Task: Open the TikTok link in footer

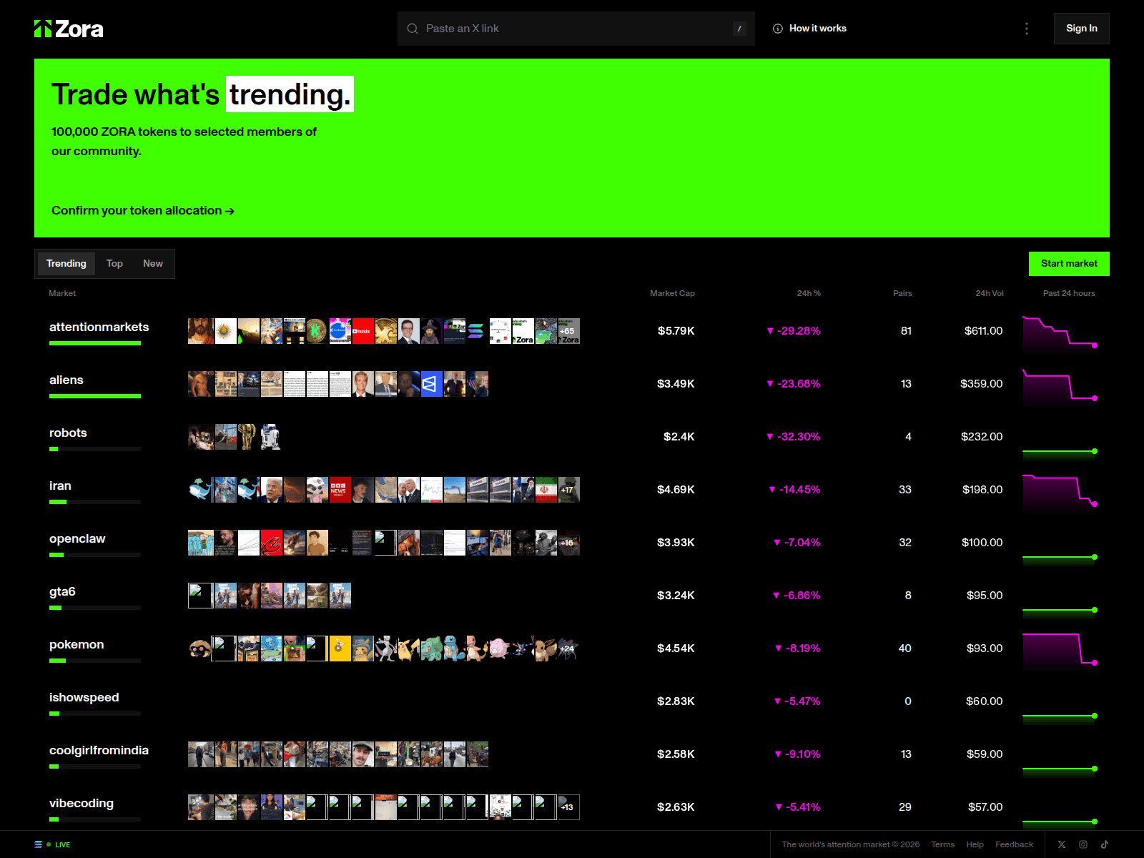Action: pyautogui.click(x=1105, y=844)
